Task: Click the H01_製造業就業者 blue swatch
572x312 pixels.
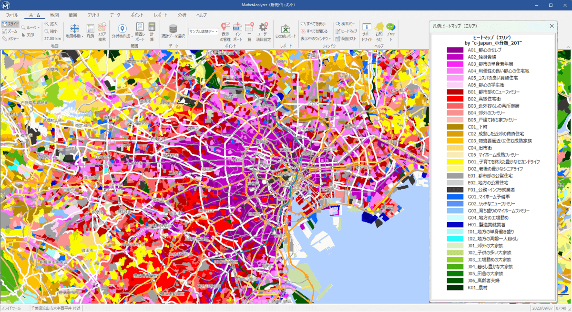Action: (455, 224)
